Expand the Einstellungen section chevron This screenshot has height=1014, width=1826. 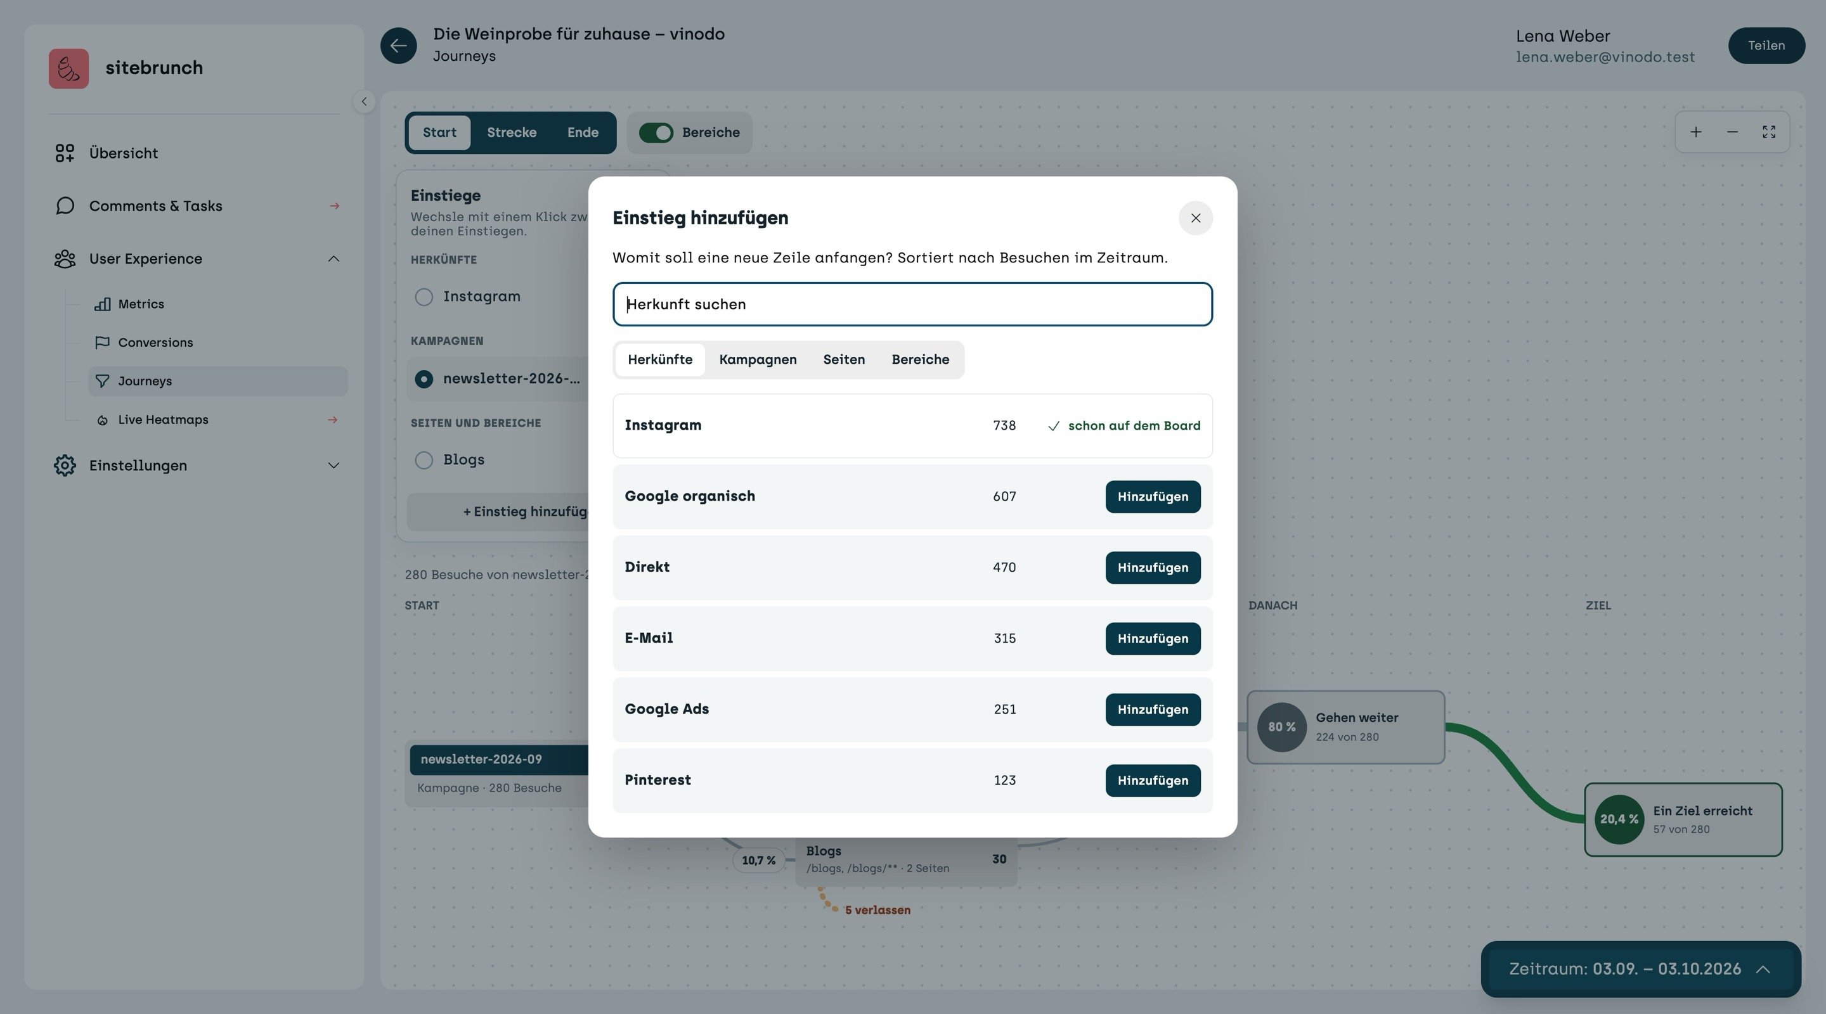(334, 466)
